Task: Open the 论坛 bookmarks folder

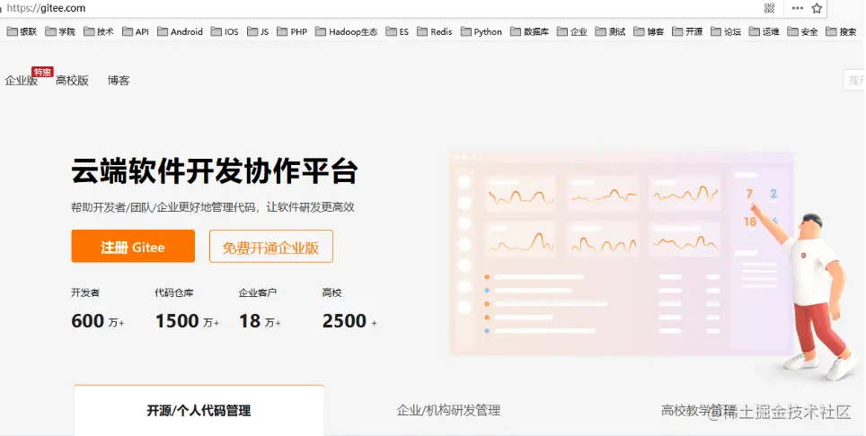Action: coord(726,31)
